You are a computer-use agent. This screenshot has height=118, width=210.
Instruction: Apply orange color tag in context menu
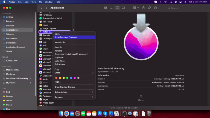60,78
